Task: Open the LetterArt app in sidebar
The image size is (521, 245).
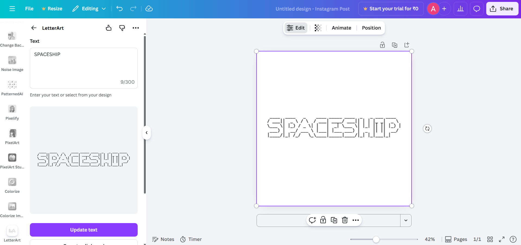Action: [x=12, y=234]
